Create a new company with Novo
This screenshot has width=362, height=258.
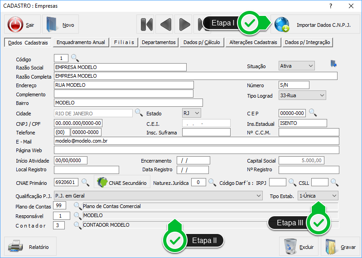point(61,24)
